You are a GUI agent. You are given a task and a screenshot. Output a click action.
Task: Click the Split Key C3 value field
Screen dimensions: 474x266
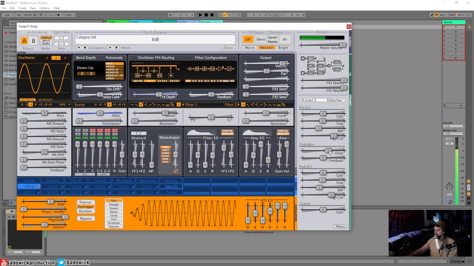pyautogui.click(x=61, y=38)
